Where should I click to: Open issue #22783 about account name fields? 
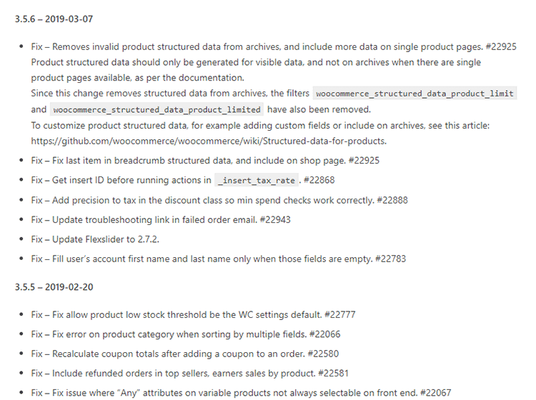coord(390,259)
